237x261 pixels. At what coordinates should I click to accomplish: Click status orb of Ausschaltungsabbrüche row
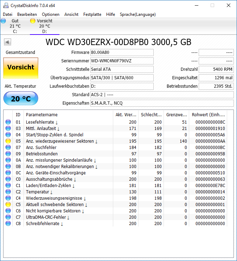coord(8,179)
